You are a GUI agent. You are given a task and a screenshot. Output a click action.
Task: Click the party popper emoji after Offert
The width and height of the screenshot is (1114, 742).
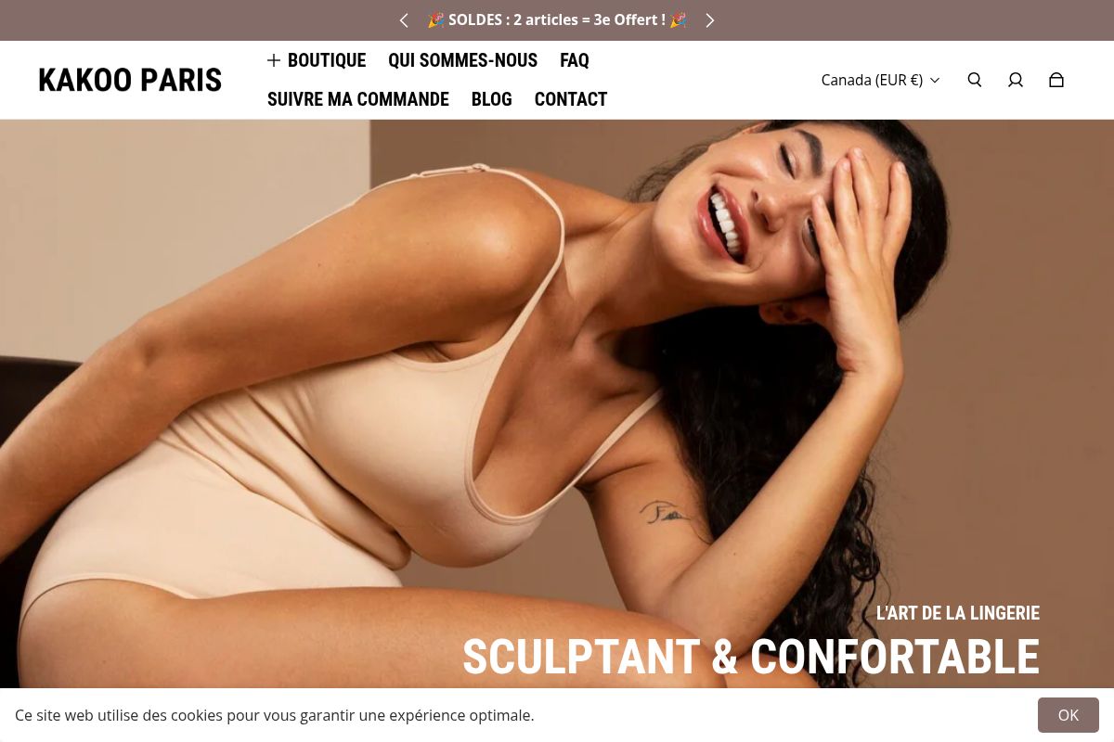click(x=679, y=19)
